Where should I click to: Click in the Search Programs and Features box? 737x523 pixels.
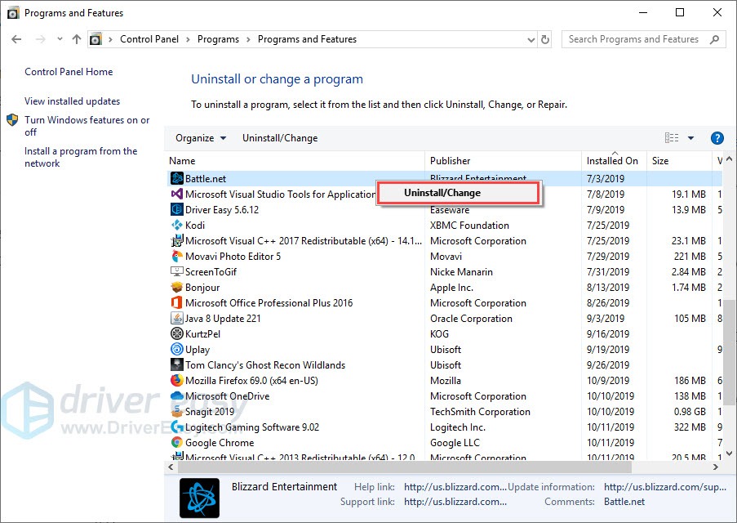(x=634, y=39)
